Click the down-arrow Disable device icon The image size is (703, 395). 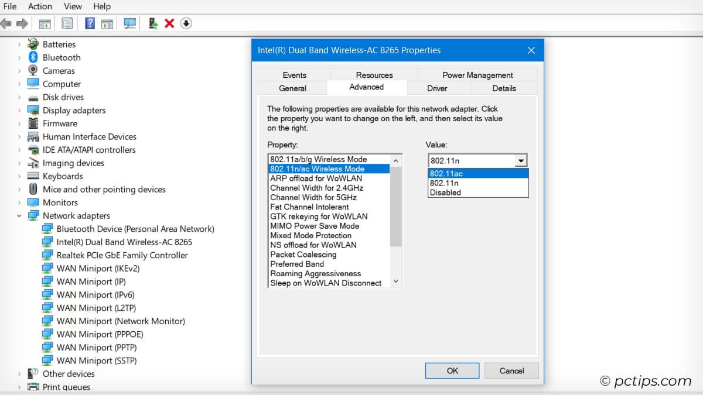point(186,23)
